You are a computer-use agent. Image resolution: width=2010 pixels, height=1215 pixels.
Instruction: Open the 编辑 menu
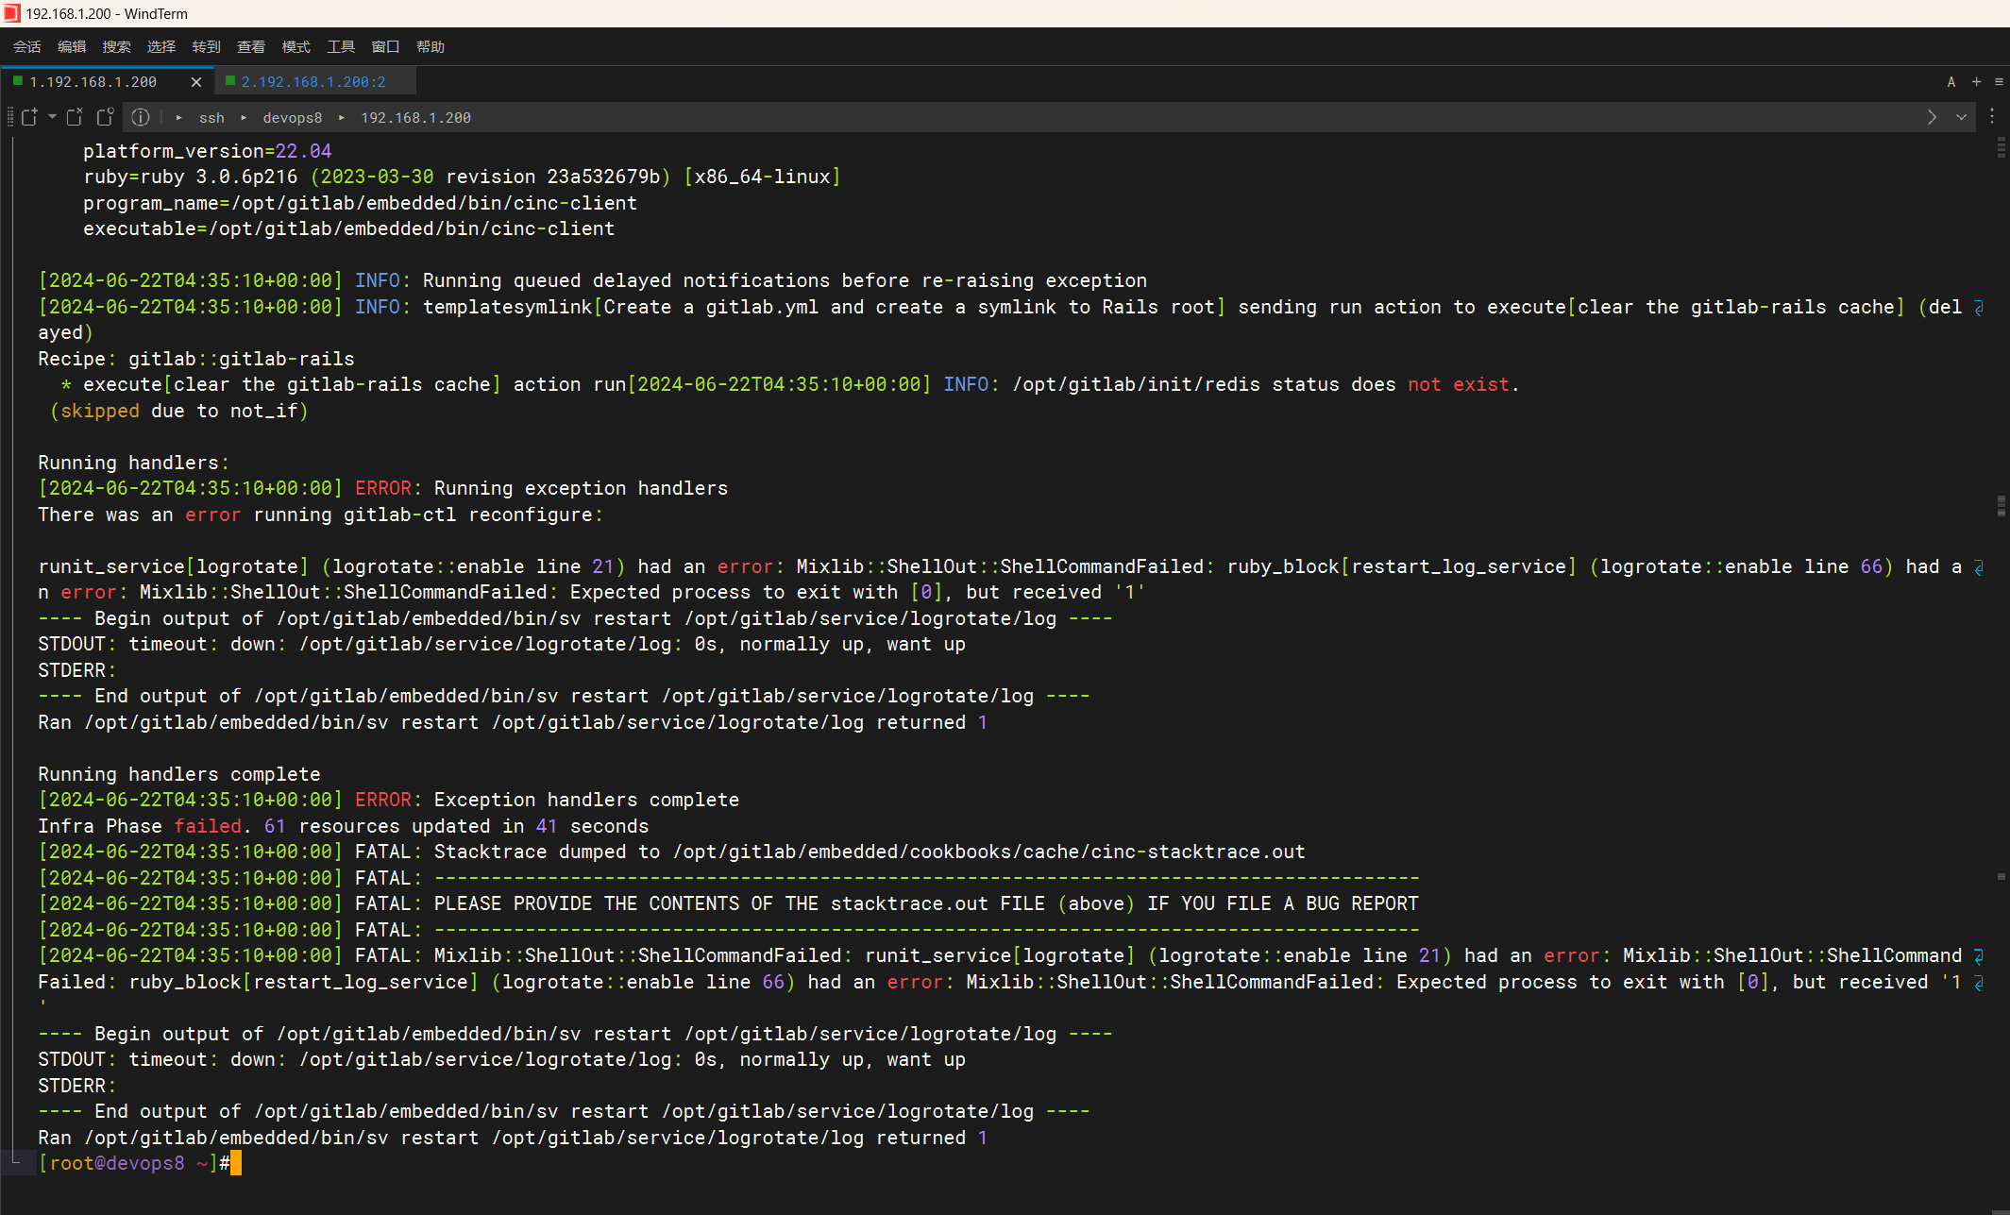point(72,46)
